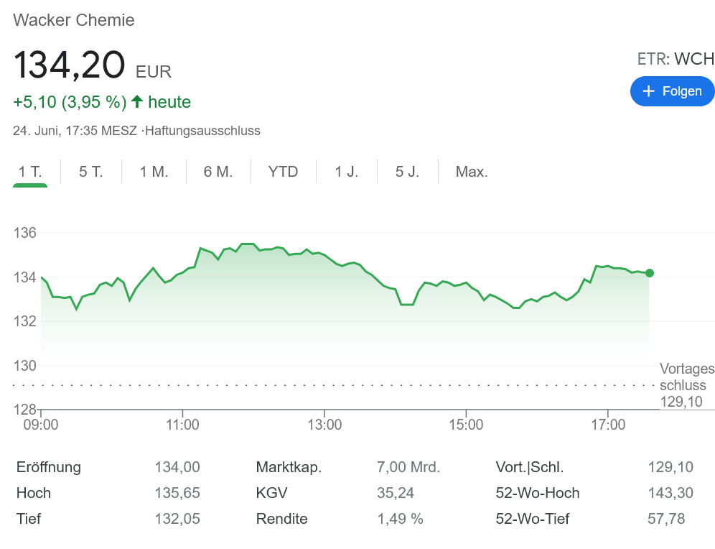Click the KGV label in the stats table
Screen dimensions: 715x549
271,493
